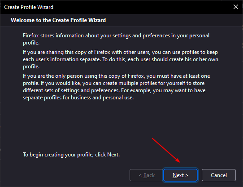Click the separate profiles for business line
This screenshot has width=243, height=187.
point(78,98)
